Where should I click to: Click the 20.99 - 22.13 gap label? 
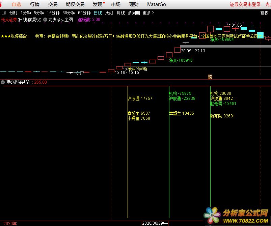click(193, 51)
